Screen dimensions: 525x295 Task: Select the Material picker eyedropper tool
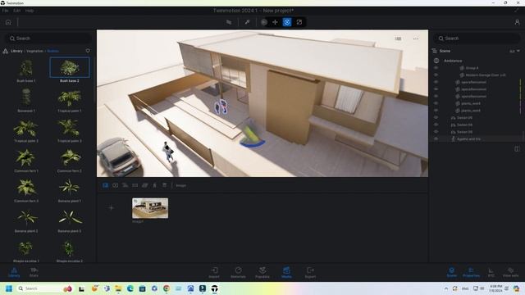click(x=247, y=22)
